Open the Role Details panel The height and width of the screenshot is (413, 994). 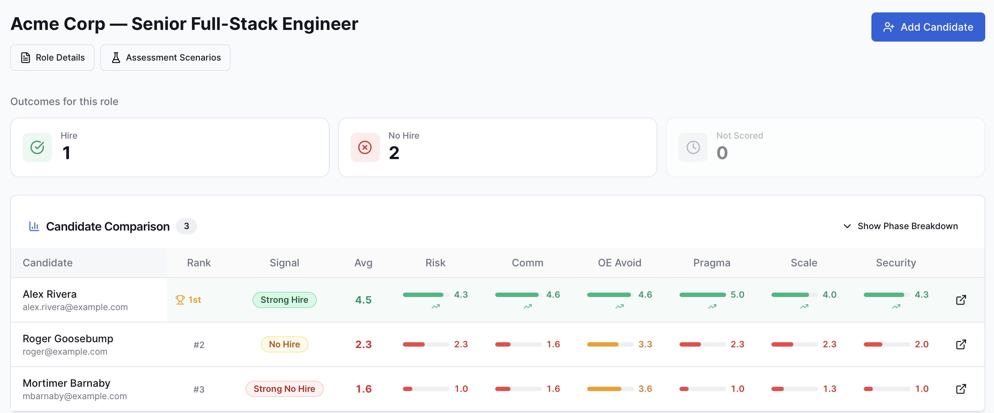click(52, 57)
